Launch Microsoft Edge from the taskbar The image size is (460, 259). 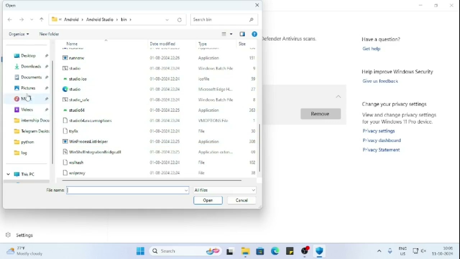(275, 251)
